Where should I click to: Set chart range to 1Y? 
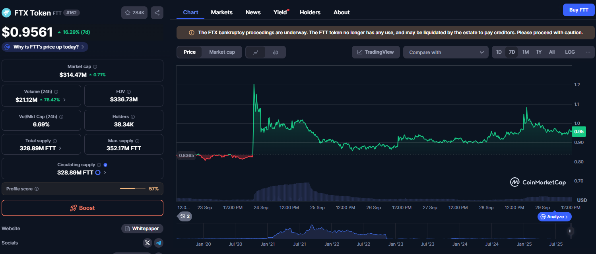pyautogui.click(x=539, y=52)
